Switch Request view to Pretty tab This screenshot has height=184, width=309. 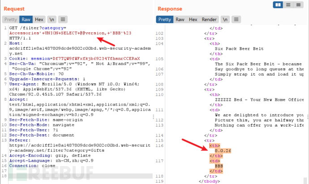point(11,20)
